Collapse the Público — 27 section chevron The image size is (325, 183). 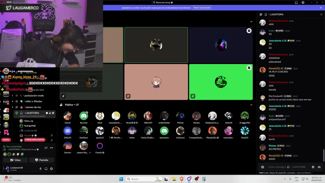point(251,105)
